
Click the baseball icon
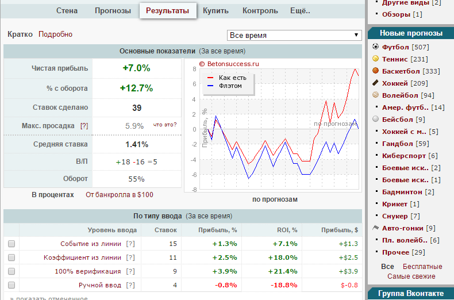(375, 119)
